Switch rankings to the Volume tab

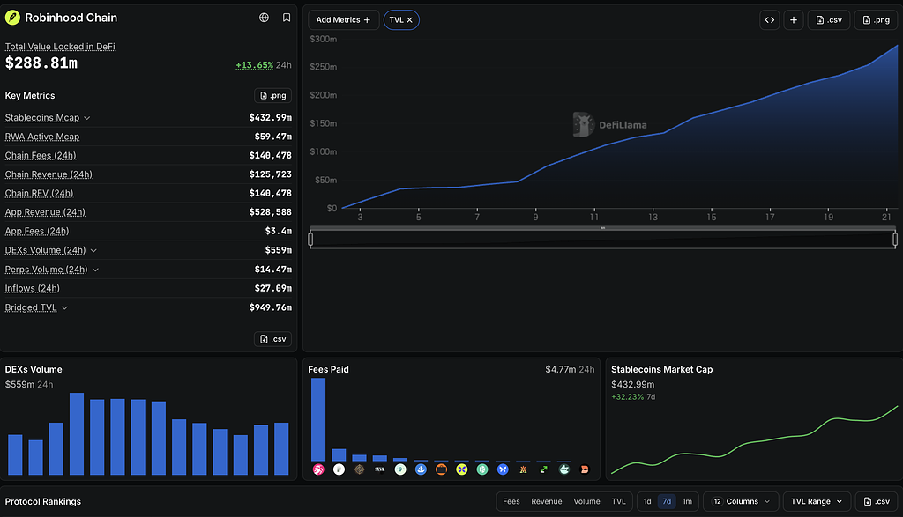click(x=586, y=501)
